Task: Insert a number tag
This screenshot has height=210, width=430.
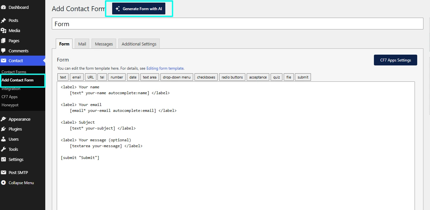Action: (116, 77)
